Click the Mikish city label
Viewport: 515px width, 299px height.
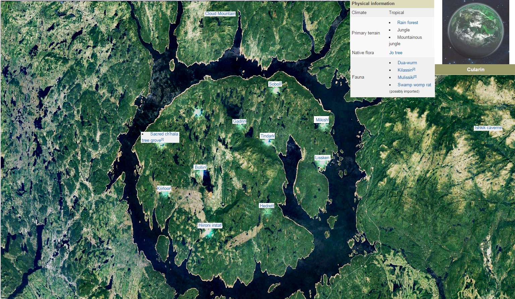[322, 120]
